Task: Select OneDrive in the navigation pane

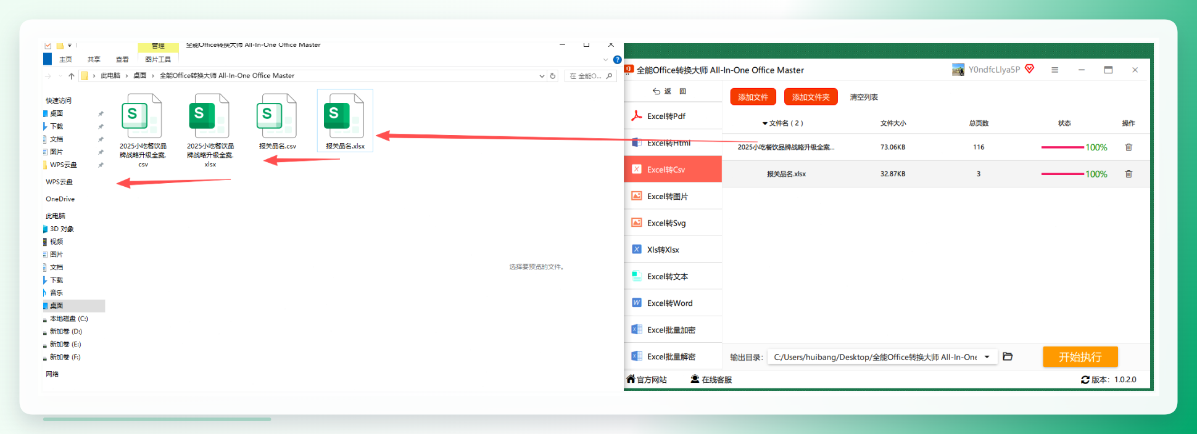Action: [x=60, y=199]
